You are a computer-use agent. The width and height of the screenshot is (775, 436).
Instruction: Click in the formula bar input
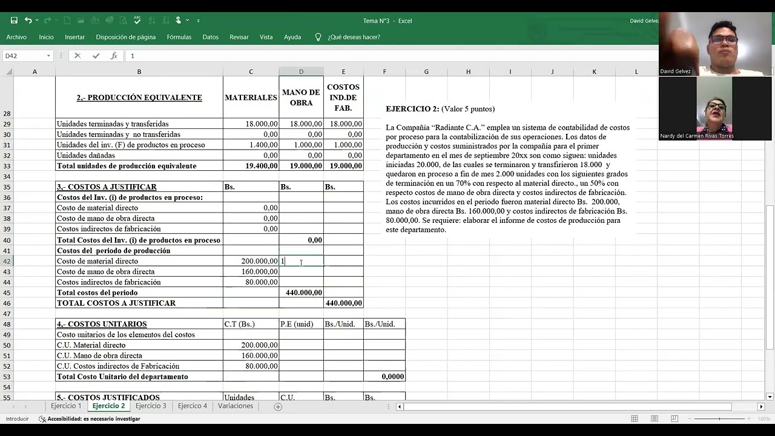pyautogui.click(x=391, y=56)
